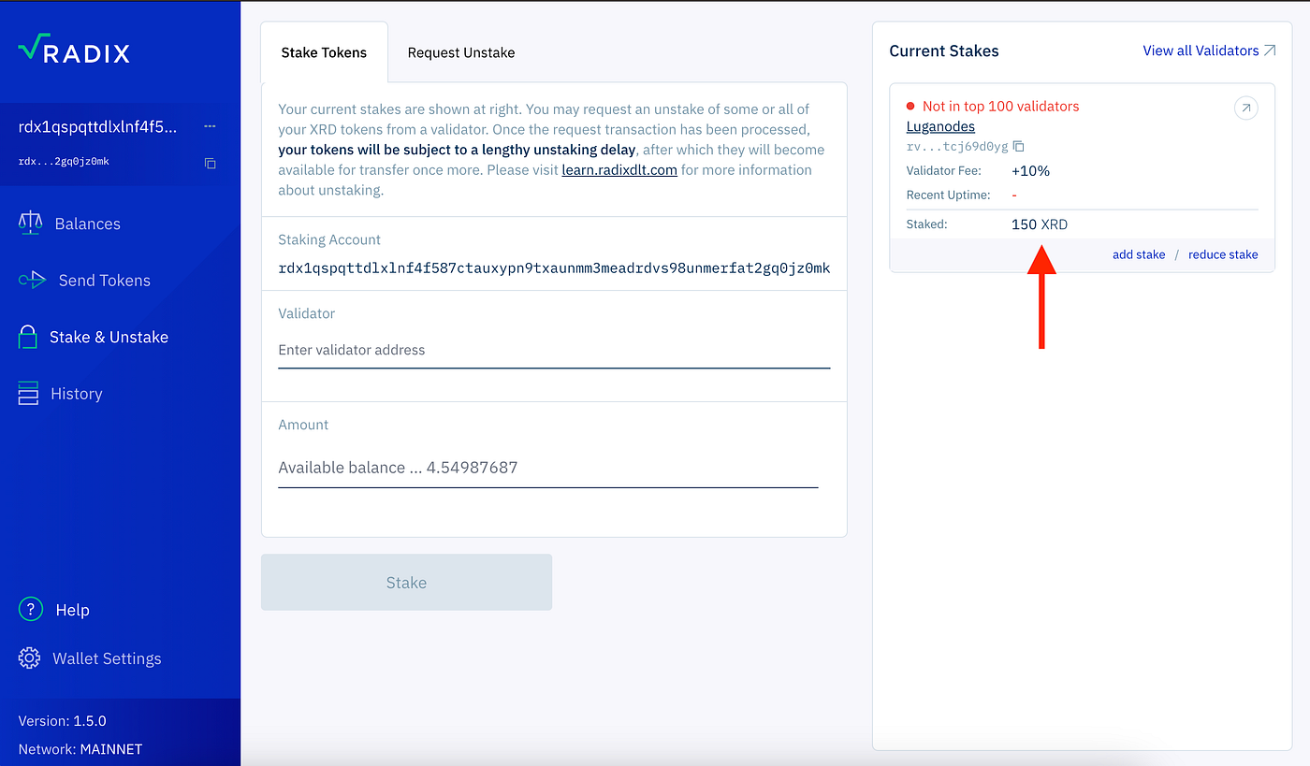The width and height of the screenshot is (1310, 766).
Task: Open Luganodes details via circular arrow icon
Action: click(x=1245, y=108)
